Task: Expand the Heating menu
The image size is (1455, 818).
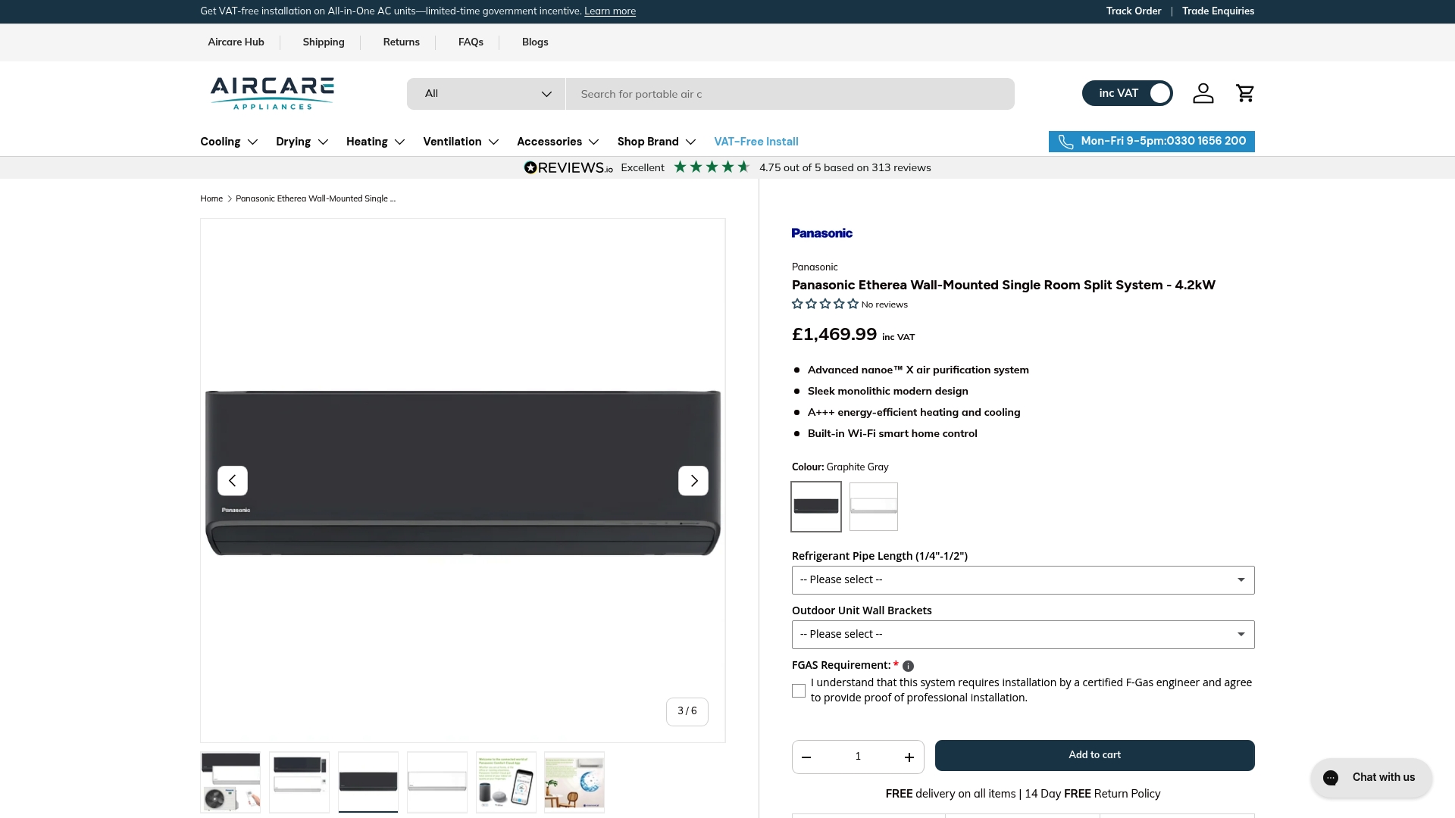Action: point(376,142)
